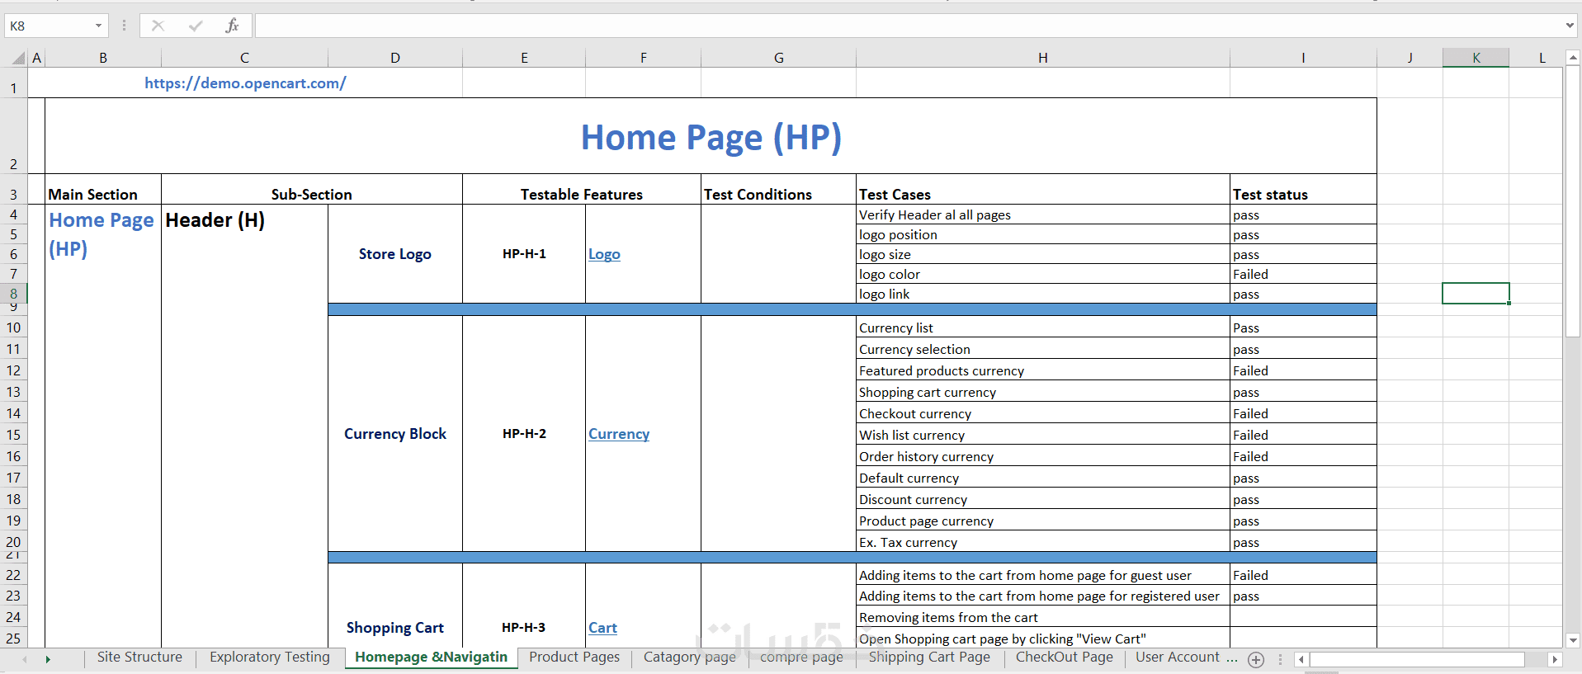Click the vertical scrollbar up arrow
Image resolution: width=1582 pixels, height=674 pixels.
pos(1573,58)
